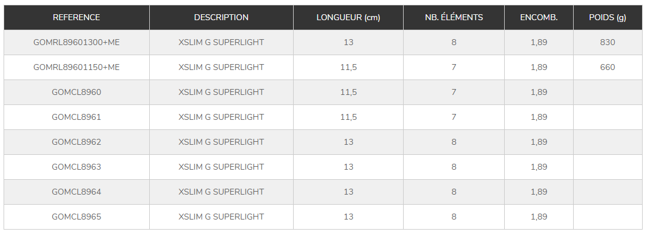Select the GOMCL8961 reference cell
Viewport: 648px width, 232px height.
pyautogui.click(x=77, y=117)
